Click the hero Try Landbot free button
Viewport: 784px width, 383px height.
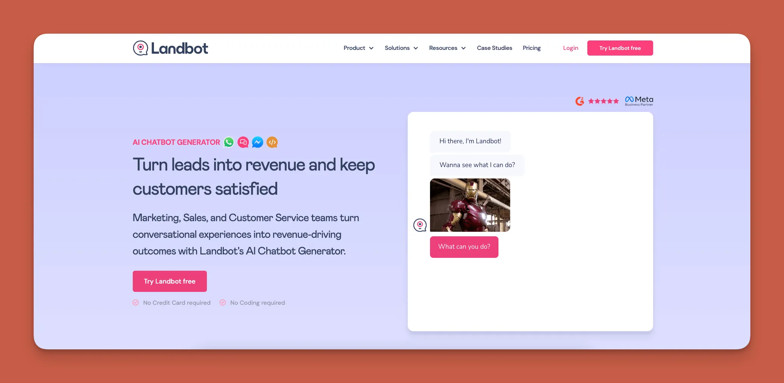point(169,281)
